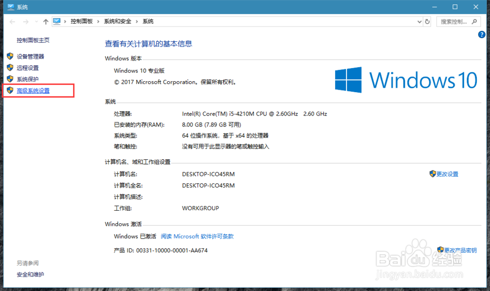Open Device Manager (设备管理器) link

pos(30,56)
